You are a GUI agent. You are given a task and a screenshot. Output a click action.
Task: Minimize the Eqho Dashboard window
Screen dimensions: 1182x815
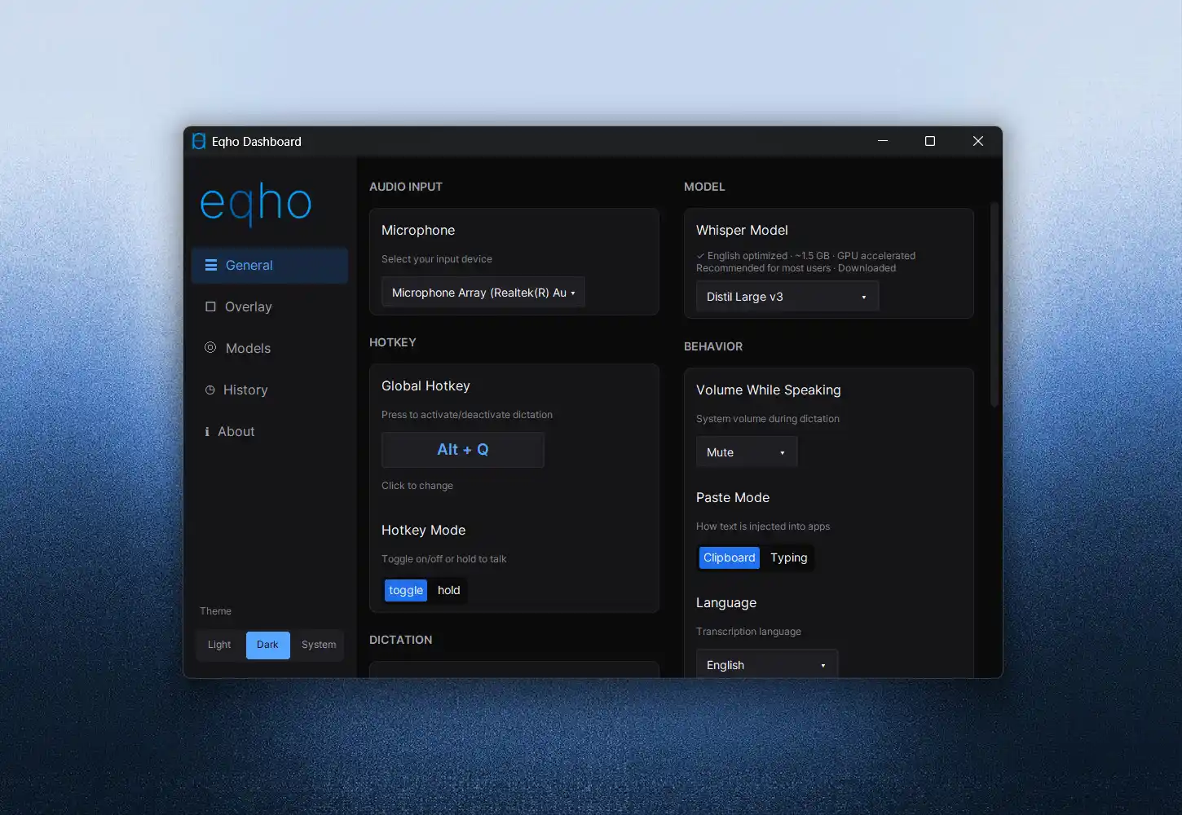point(883,141)
